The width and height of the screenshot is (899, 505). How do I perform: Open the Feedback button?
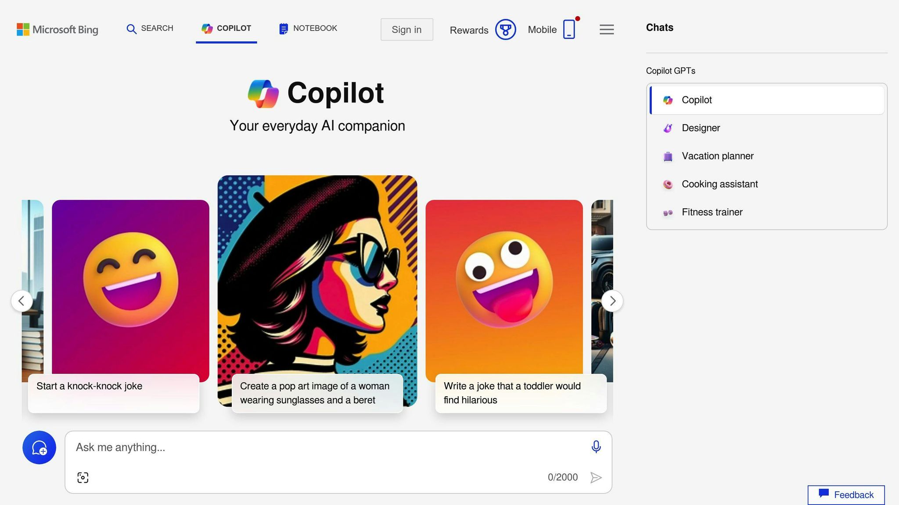point(846,495)
